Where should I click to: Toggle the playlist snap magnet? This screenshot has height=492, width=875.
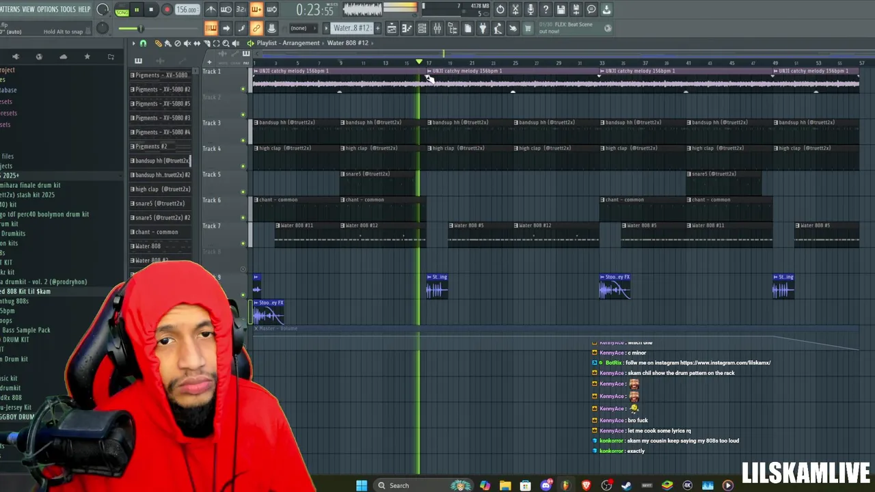coord(143,43)
